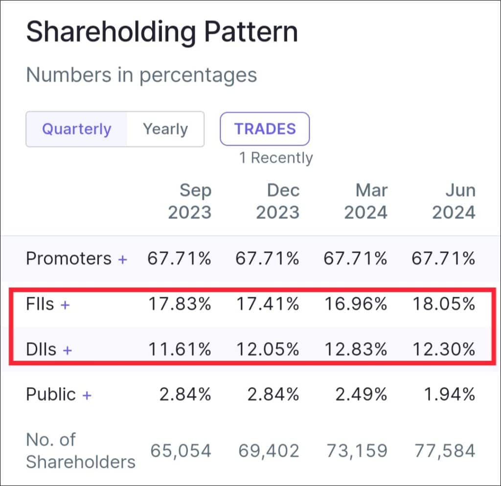Click FIIs value 18.05% for Jun 2024
501x486 pixels.
tap(443, 305)
